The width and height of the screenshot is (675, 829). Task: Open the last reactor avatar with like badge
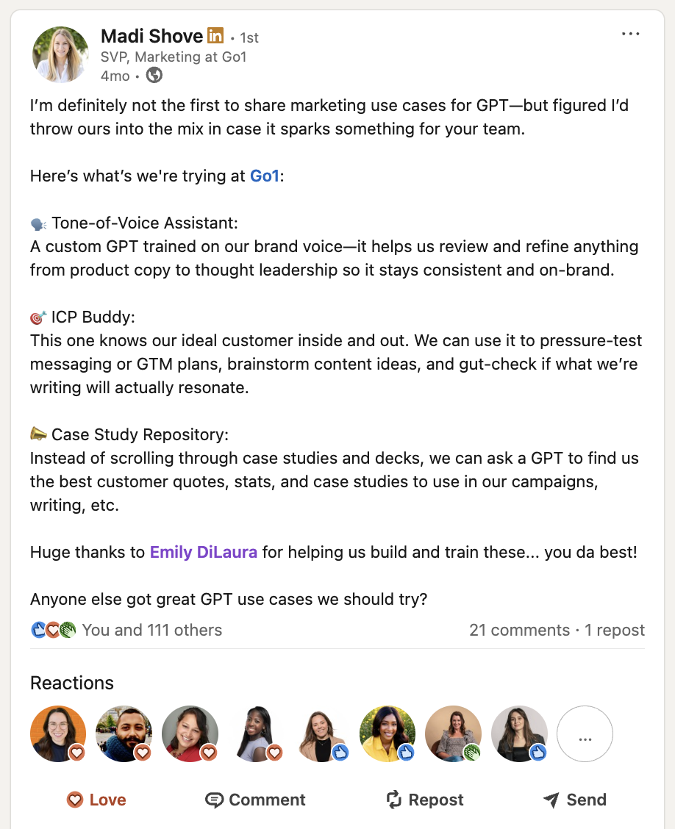(x=519, y=734)
